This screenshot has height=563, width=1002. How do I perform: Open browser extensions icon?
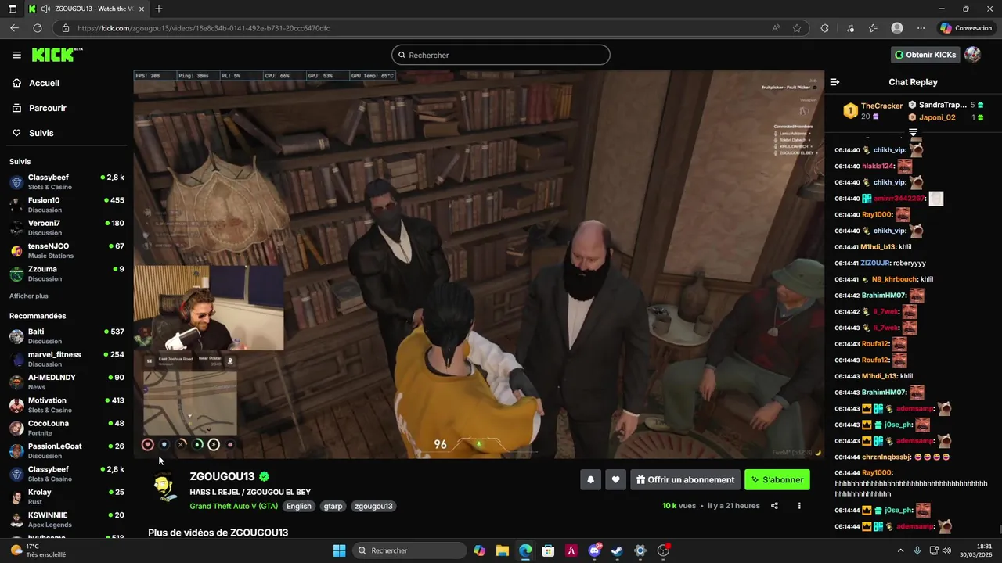pos(824,28)
